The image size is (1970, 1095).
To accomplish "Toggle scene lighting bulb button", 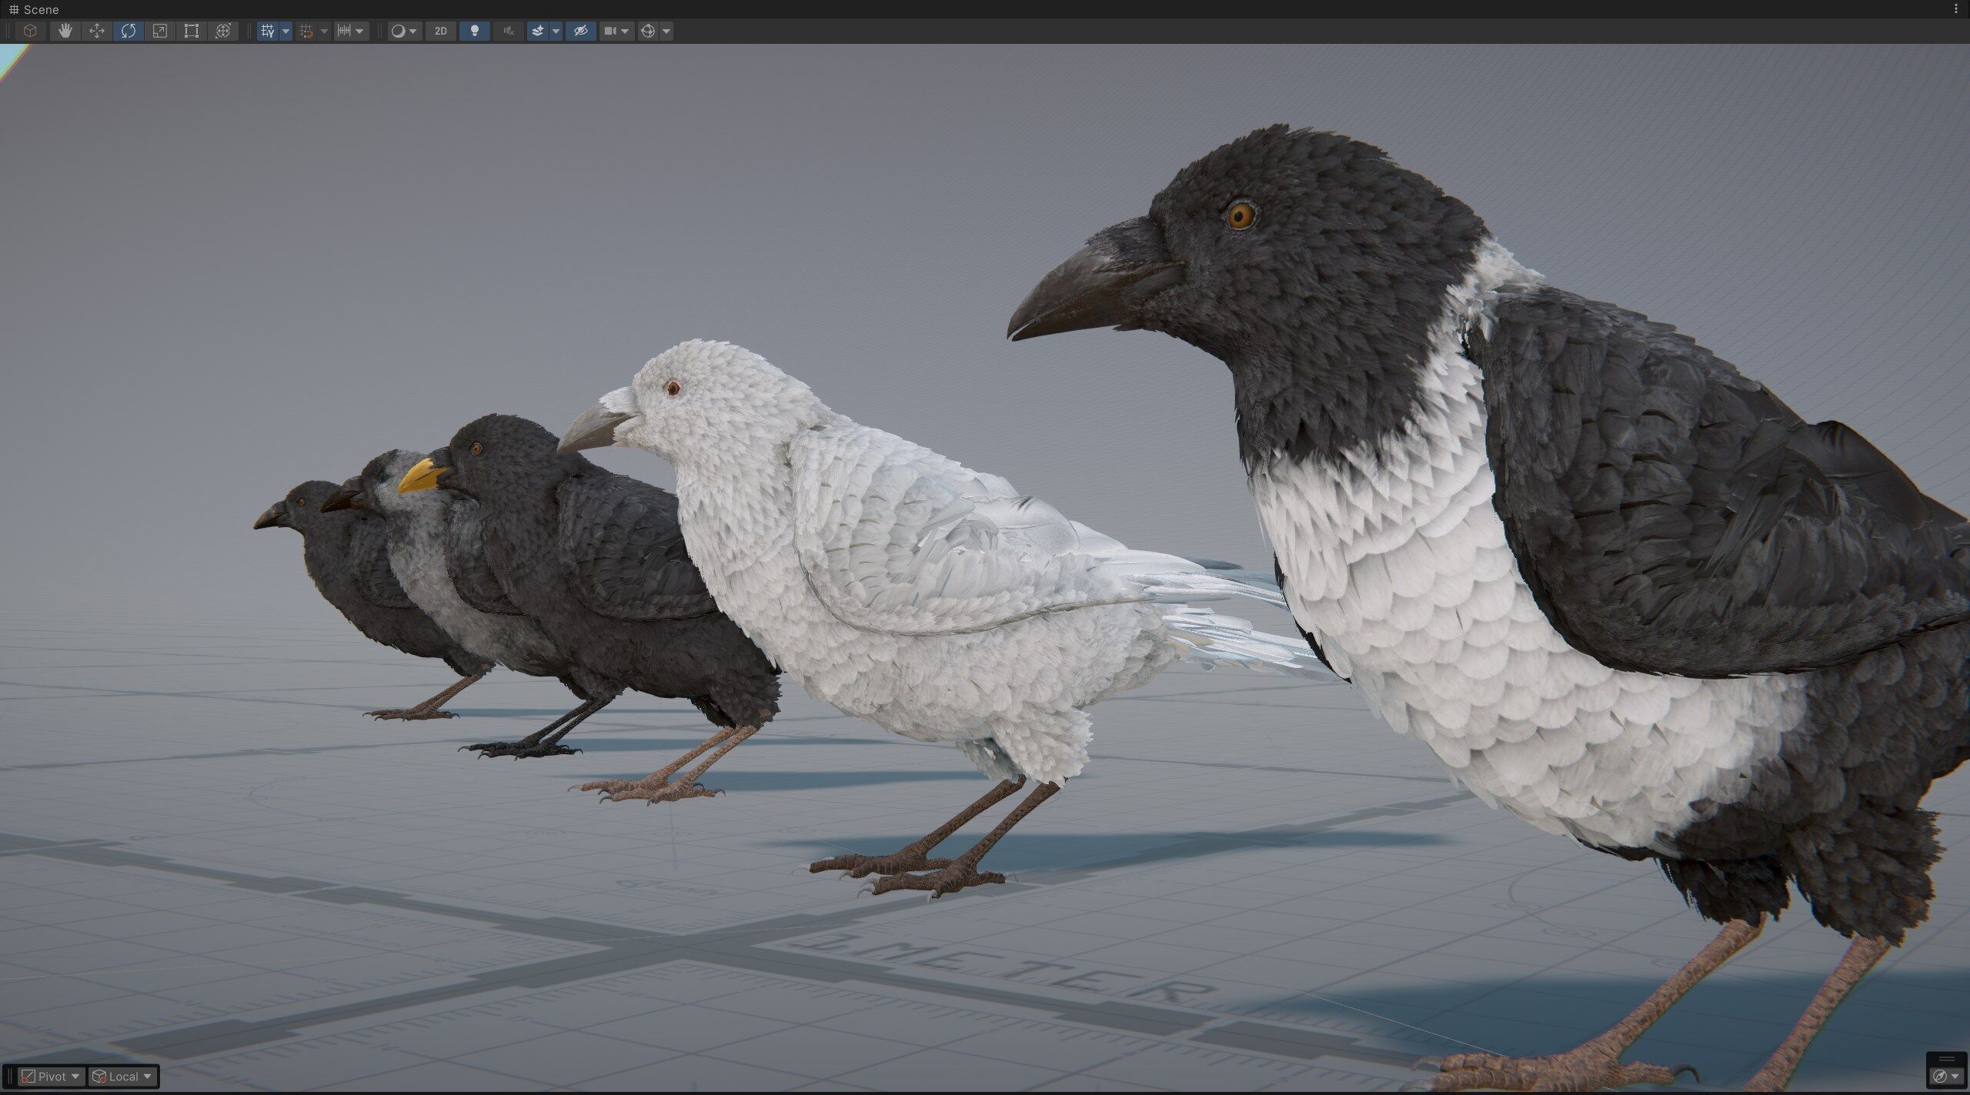I will click(475, 31).
